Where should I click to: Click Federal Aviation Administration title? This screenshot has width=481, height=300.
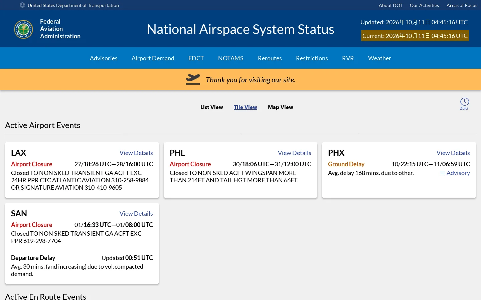pyautogui.click(x=60, y=29)
